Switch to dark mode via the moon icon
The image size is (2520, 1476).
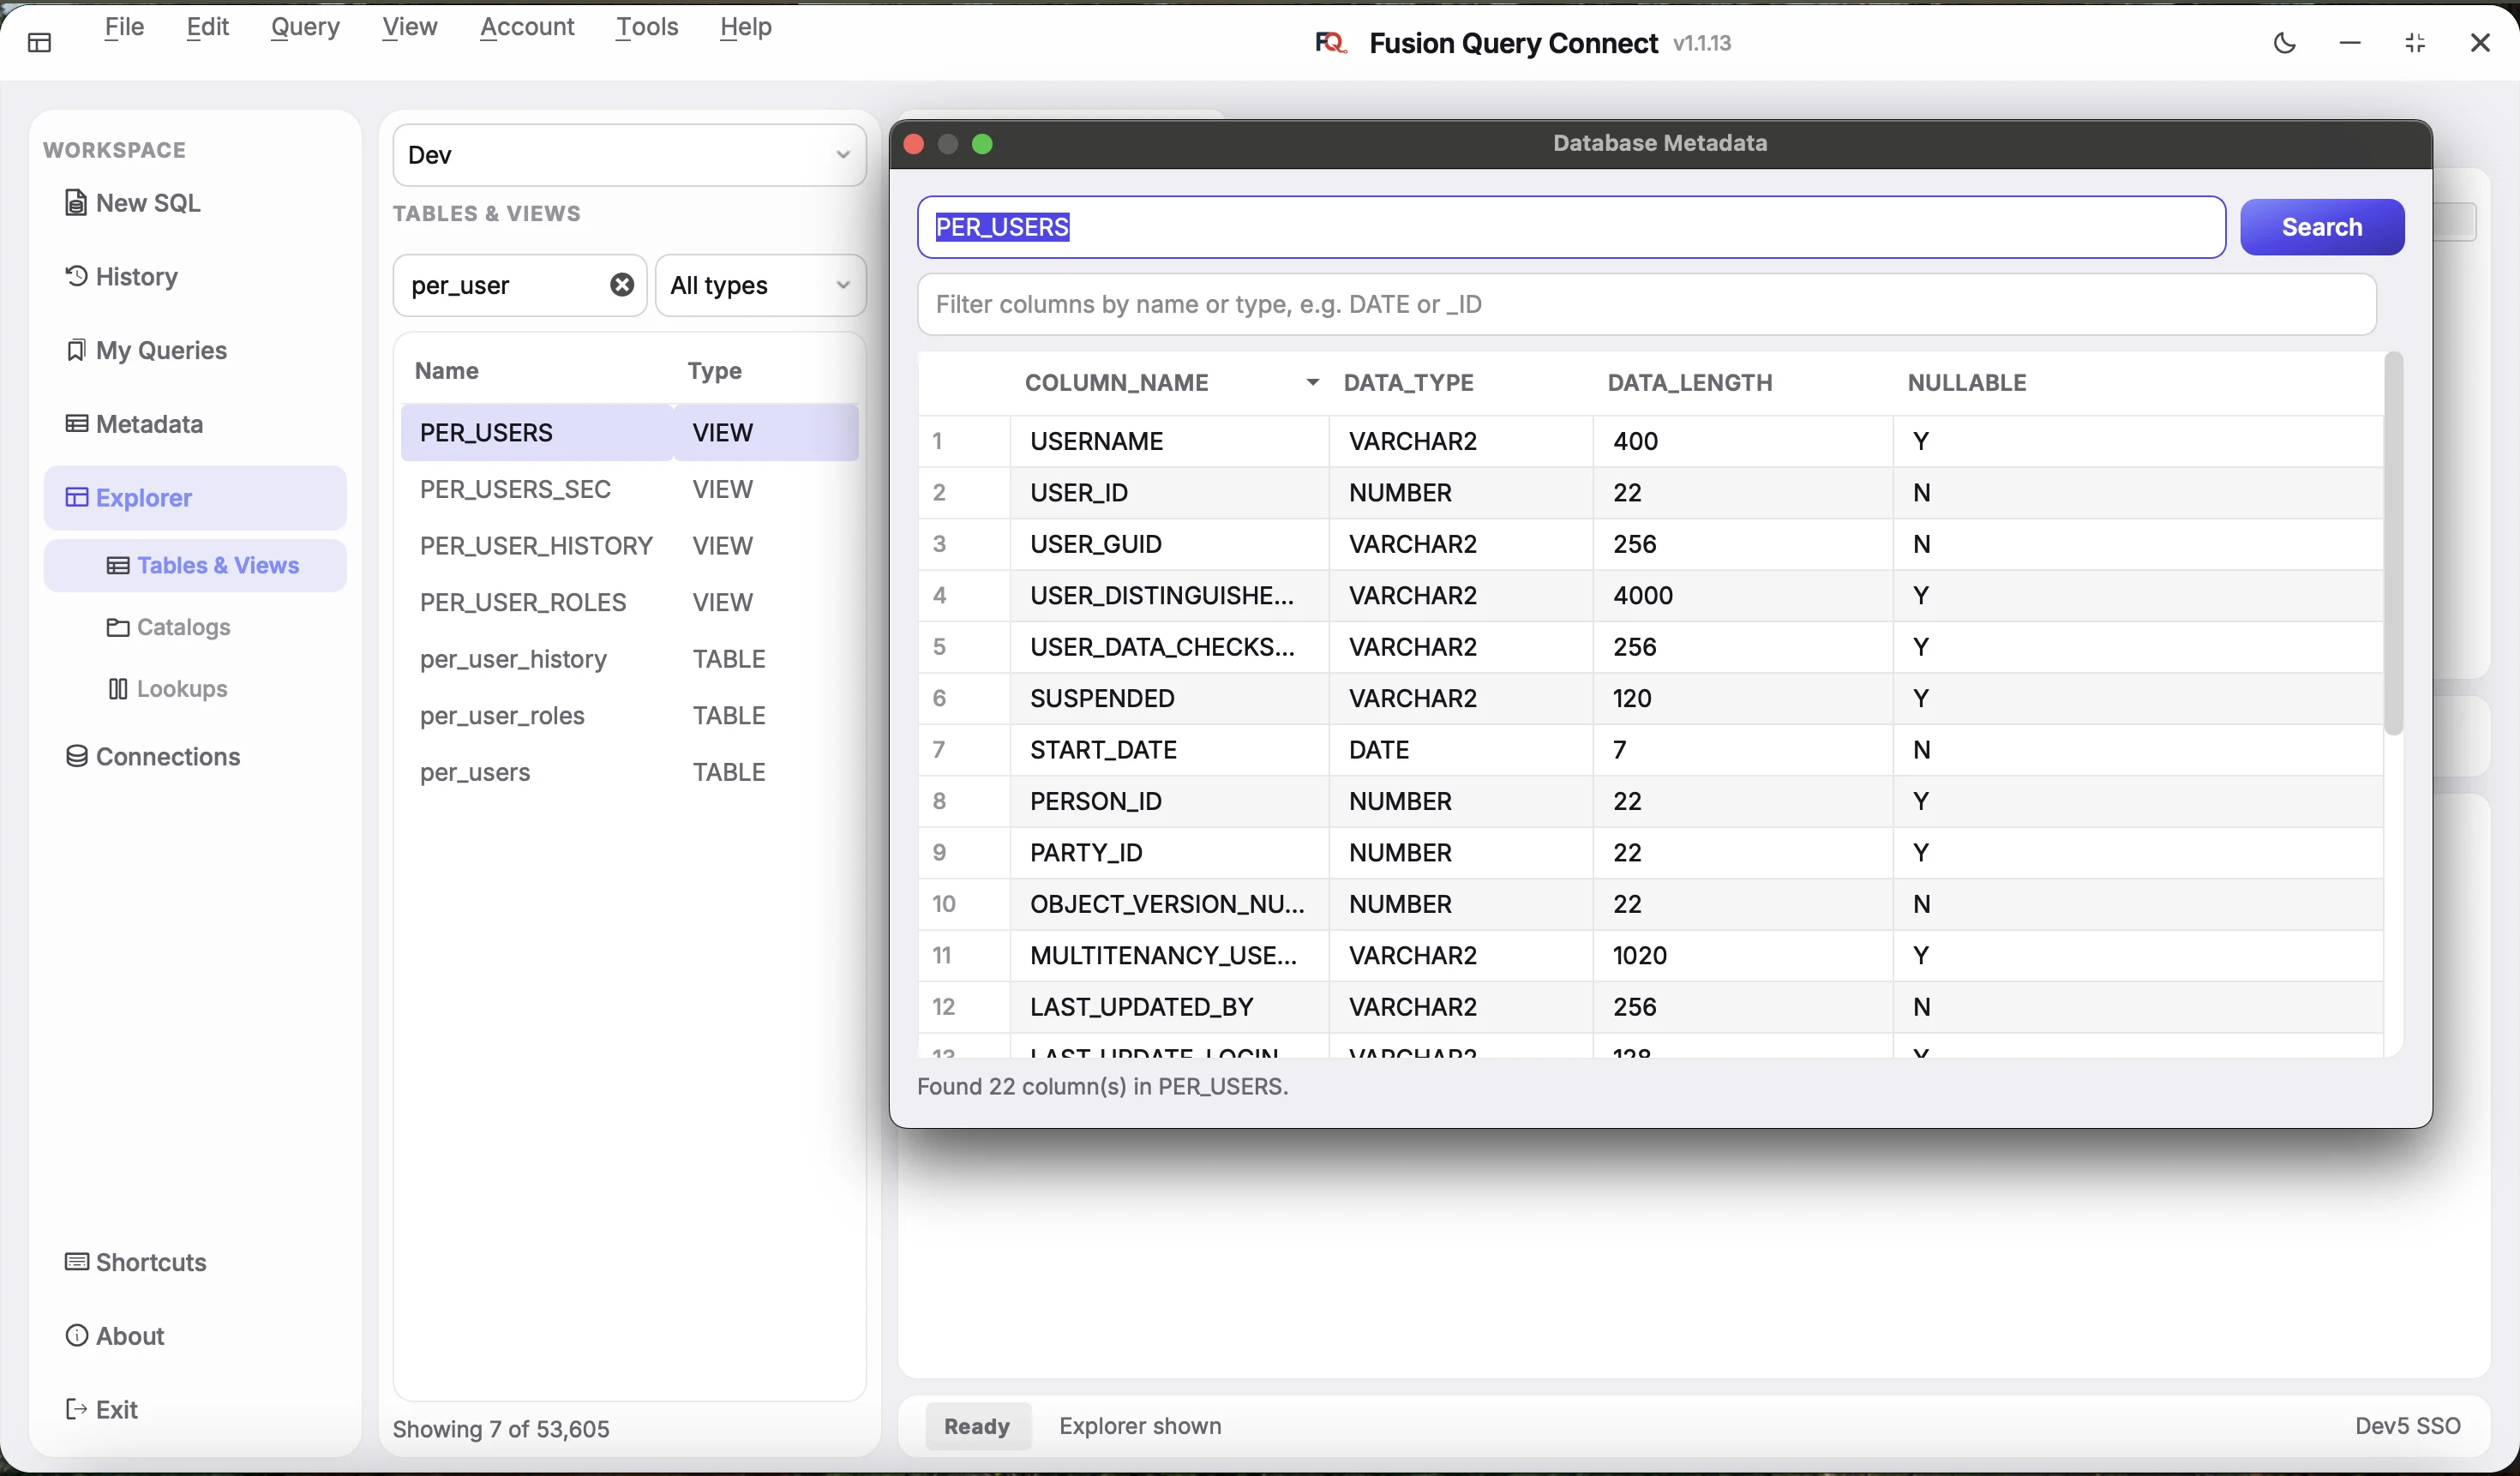pos(2285,43)
